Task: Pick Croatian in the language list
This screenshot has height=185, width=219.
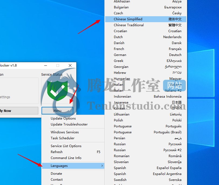Action: 146,31
